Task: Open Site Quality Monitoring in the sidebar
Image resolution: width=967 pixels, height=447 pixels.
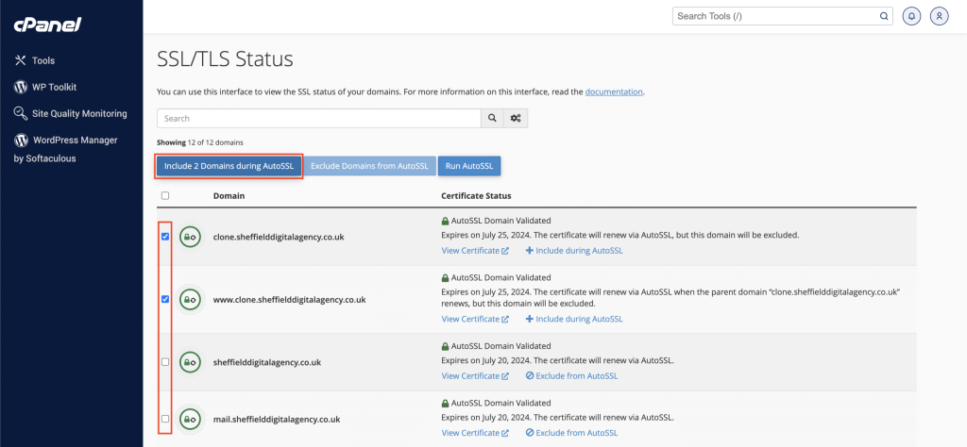Action: 79,114
